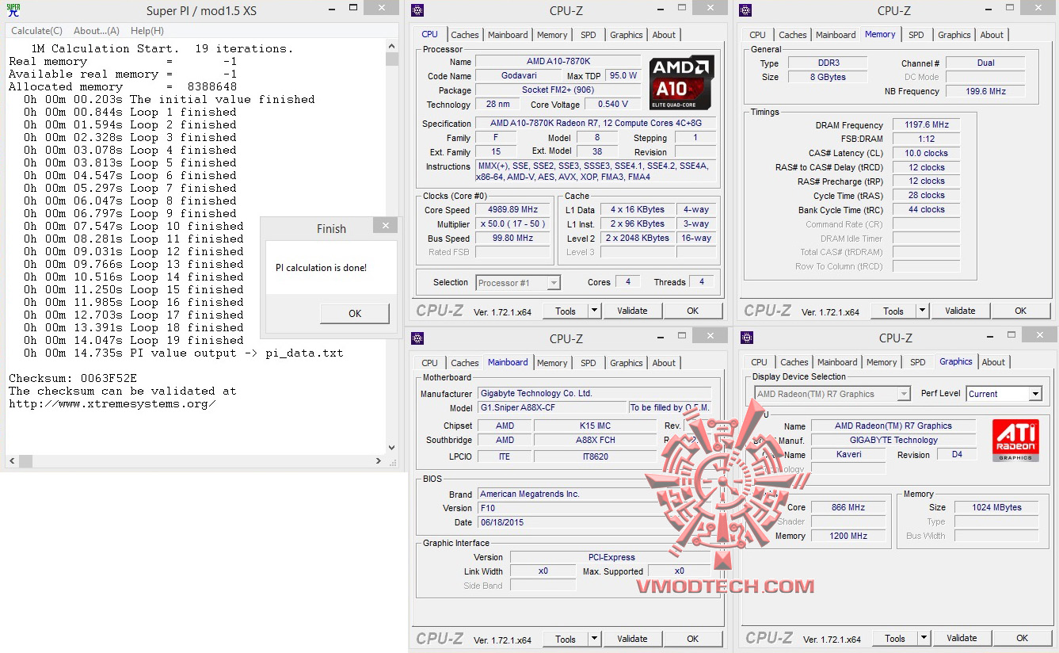1059x653 pixels.
Task: Click the Tools button in the CPU tab window
Action: coord(566,311)
